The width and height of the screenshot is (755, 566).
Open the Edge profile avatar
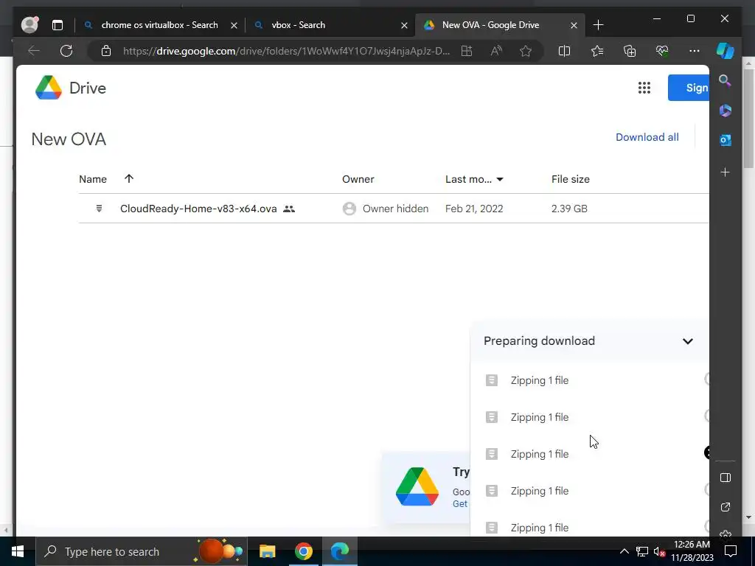coord(29,24)
